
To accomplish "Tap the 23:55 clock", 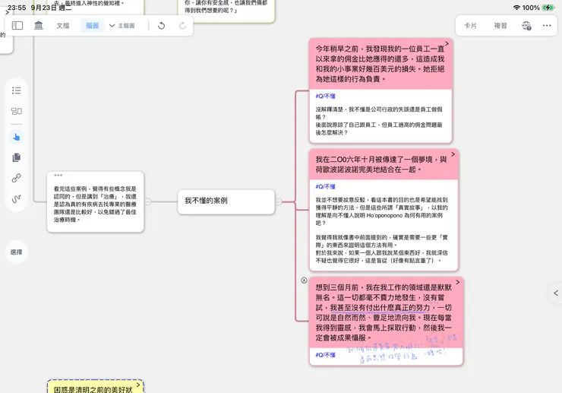I will tap(17, 8).
